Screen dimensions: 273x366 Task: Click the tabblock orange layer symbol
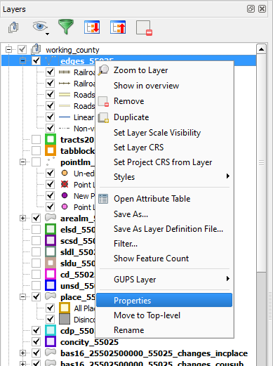[x=51, y=150]
